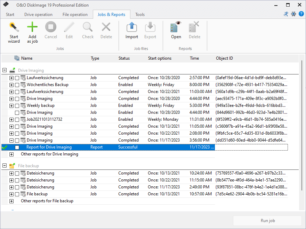Tick the checkbox next to Dateisicherung job
The image size is (306, 229).
(x=18, y=173)
